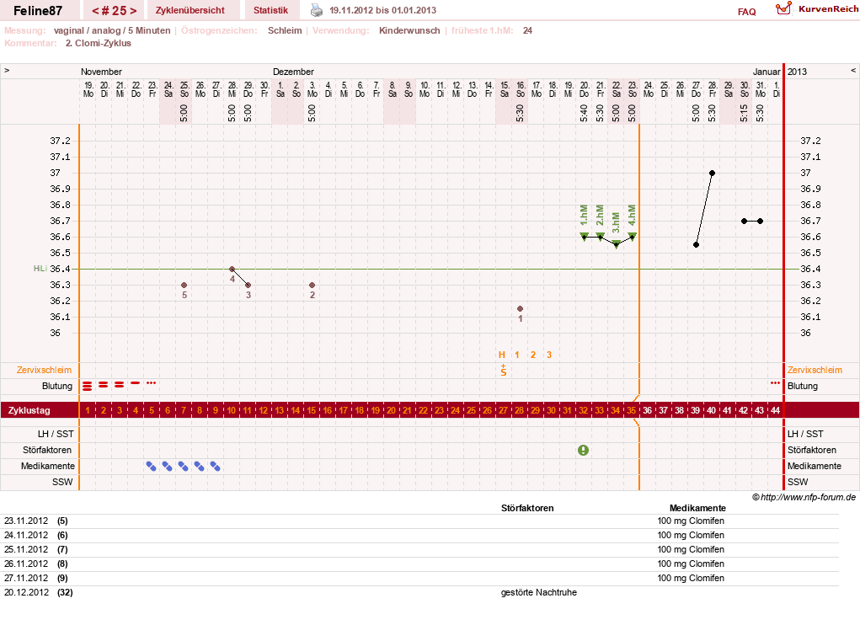Click the temperature point at 37.0 on day 40
This screenshot has width=860, height=625.
click(712, 174)
